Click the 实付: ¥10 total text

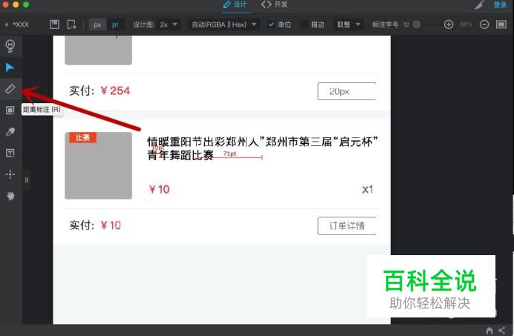pyautogui.click(x=95, y=225)
